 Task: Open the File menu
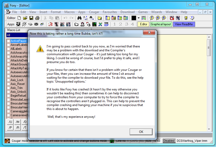click(x=15, y=12)
